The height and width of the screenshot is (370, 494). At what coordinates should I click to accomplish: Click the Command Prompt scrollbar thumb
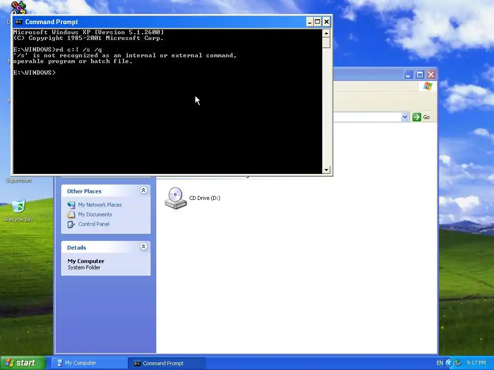[x=326, y=42]
